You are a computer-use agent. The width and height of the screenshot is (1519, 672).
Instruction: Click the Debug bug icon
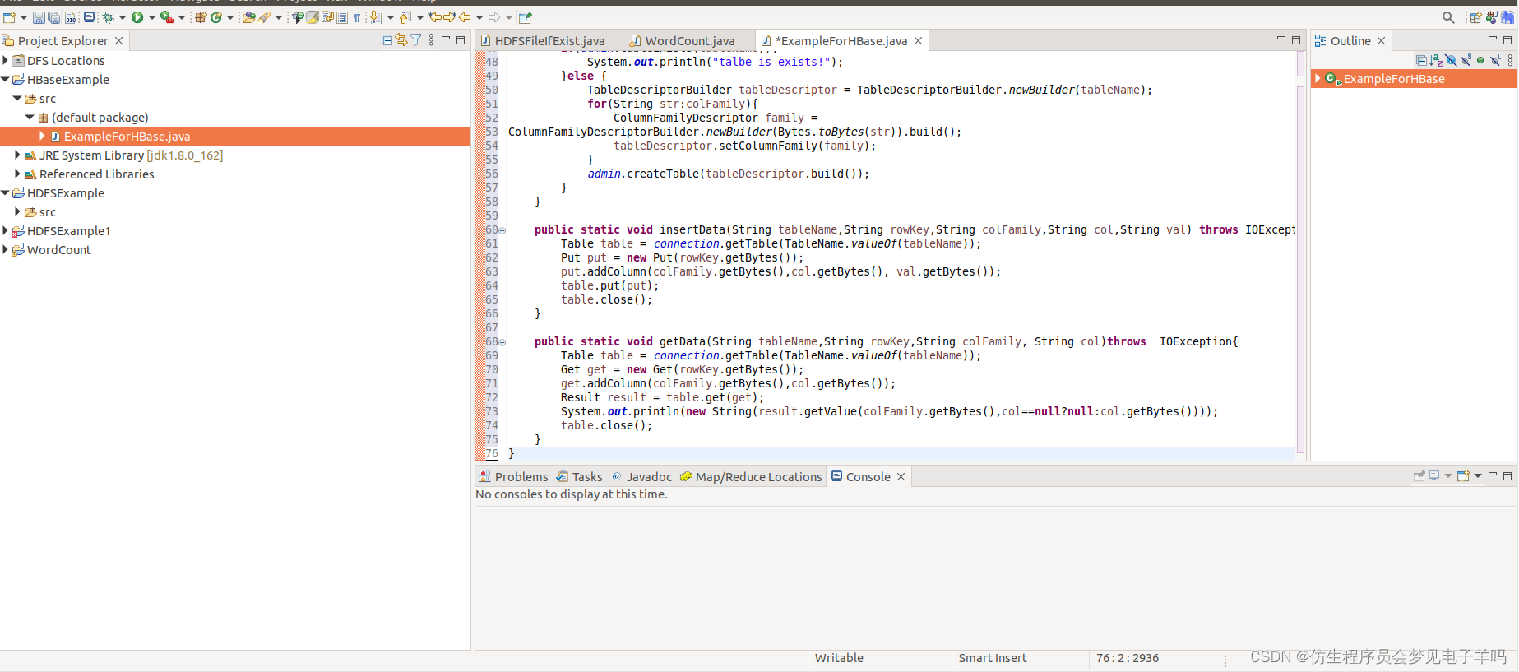pos(108,17)
